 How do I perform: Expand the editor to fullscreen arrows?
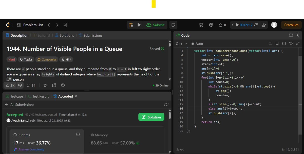pos(298,43)
